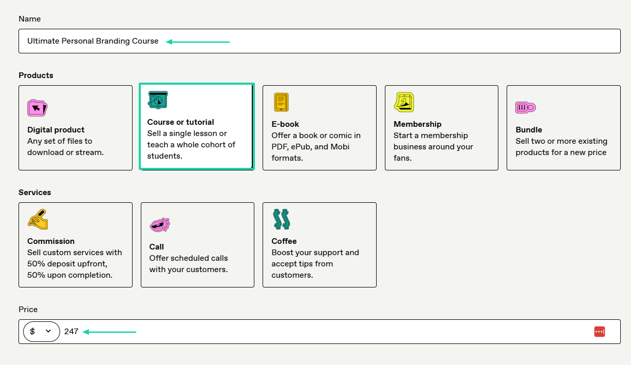Click the Membership card icon

click(x=404, y=102)
